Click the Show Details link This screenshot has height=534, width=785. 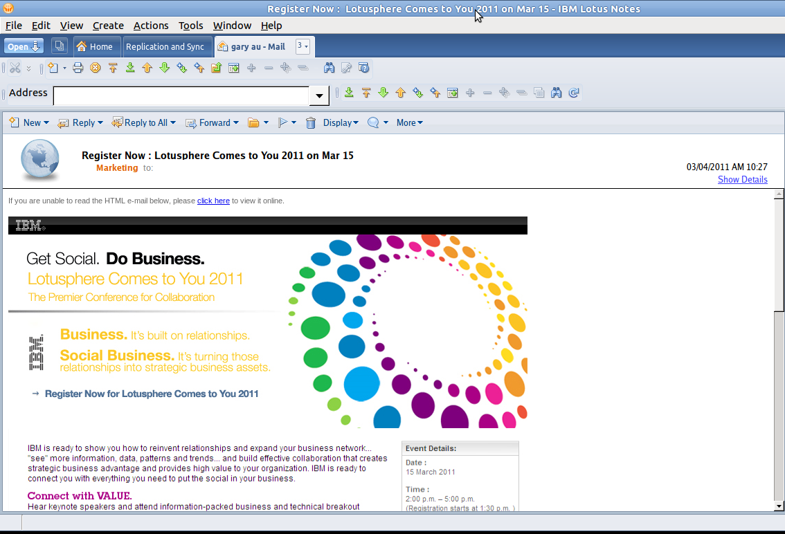[743, 179]
